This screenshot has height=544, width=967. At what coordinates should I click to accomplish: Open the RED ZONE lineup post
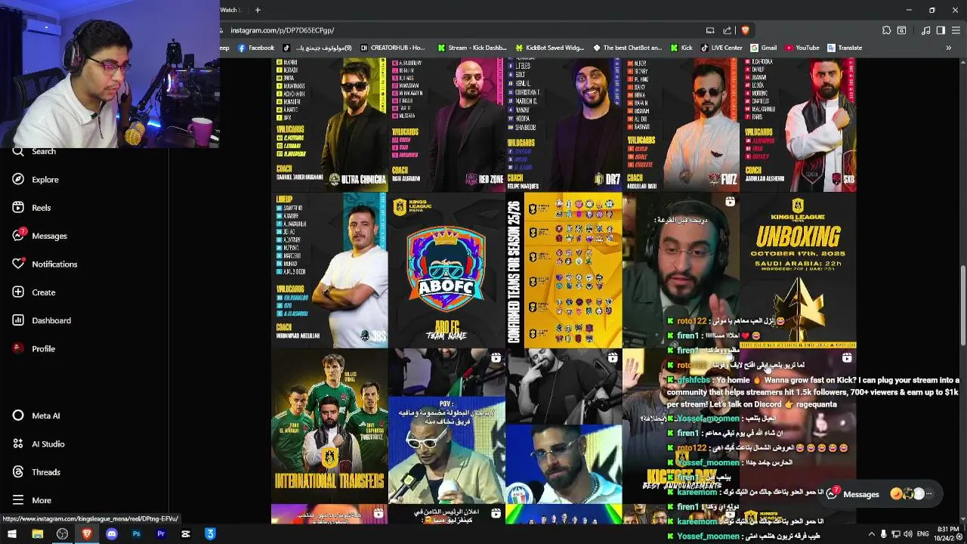[446, 124]
